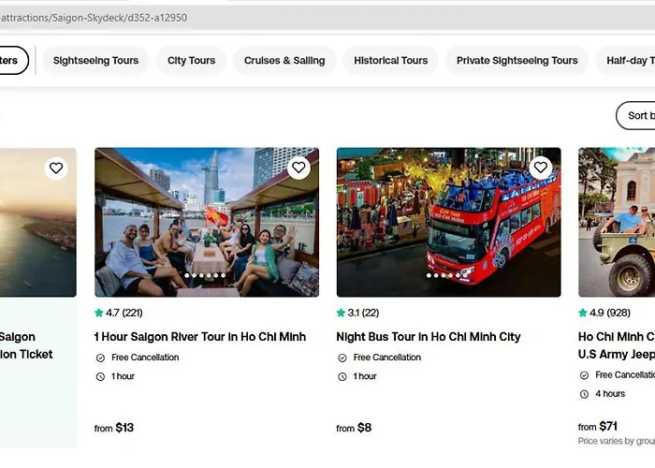
Task: Select the Sightseeing Tours filter
Action: (x=95, y=61)
